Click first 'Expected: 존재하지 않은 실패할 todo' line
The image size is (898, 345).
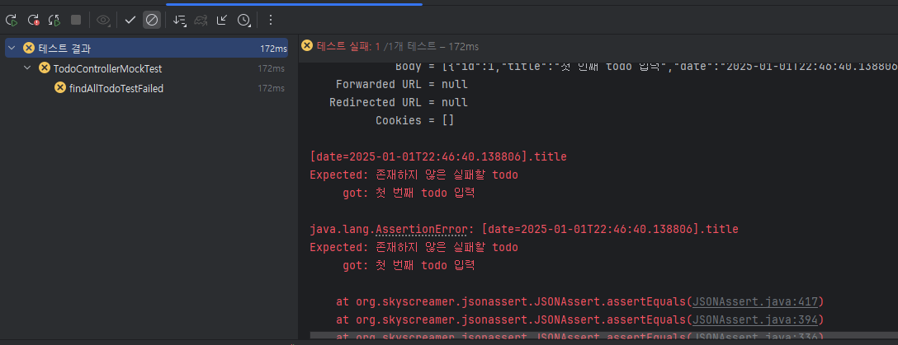pyautogui.click(x=414, y=175)
